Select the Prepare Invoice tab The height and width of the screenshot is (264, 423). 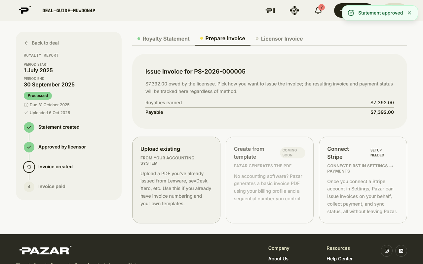point(223,39)
